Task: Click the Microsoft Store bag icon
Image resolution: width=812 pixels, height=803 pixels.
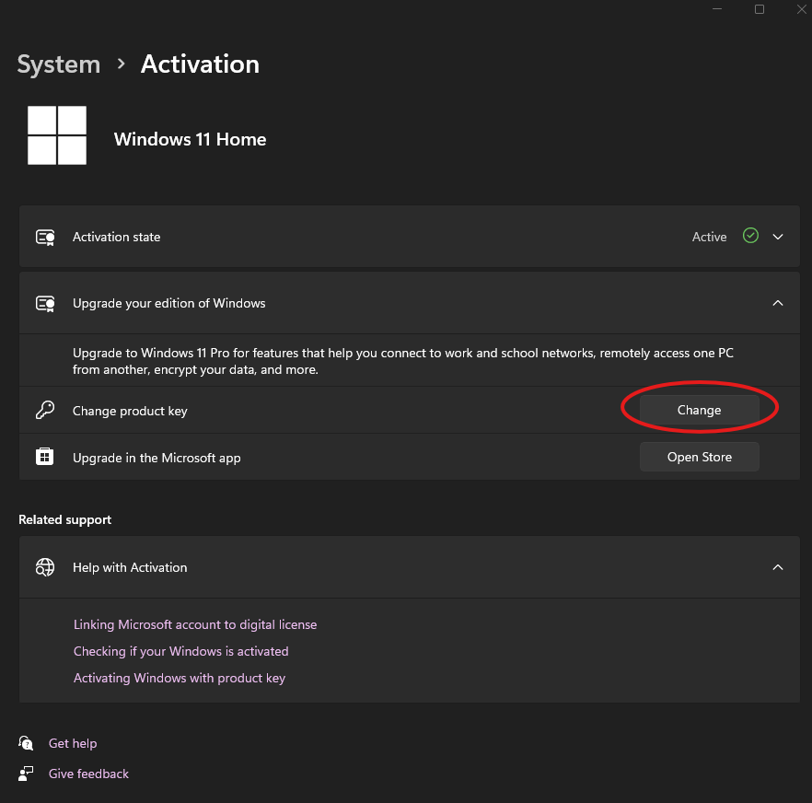Action: (x=44, y=457)
